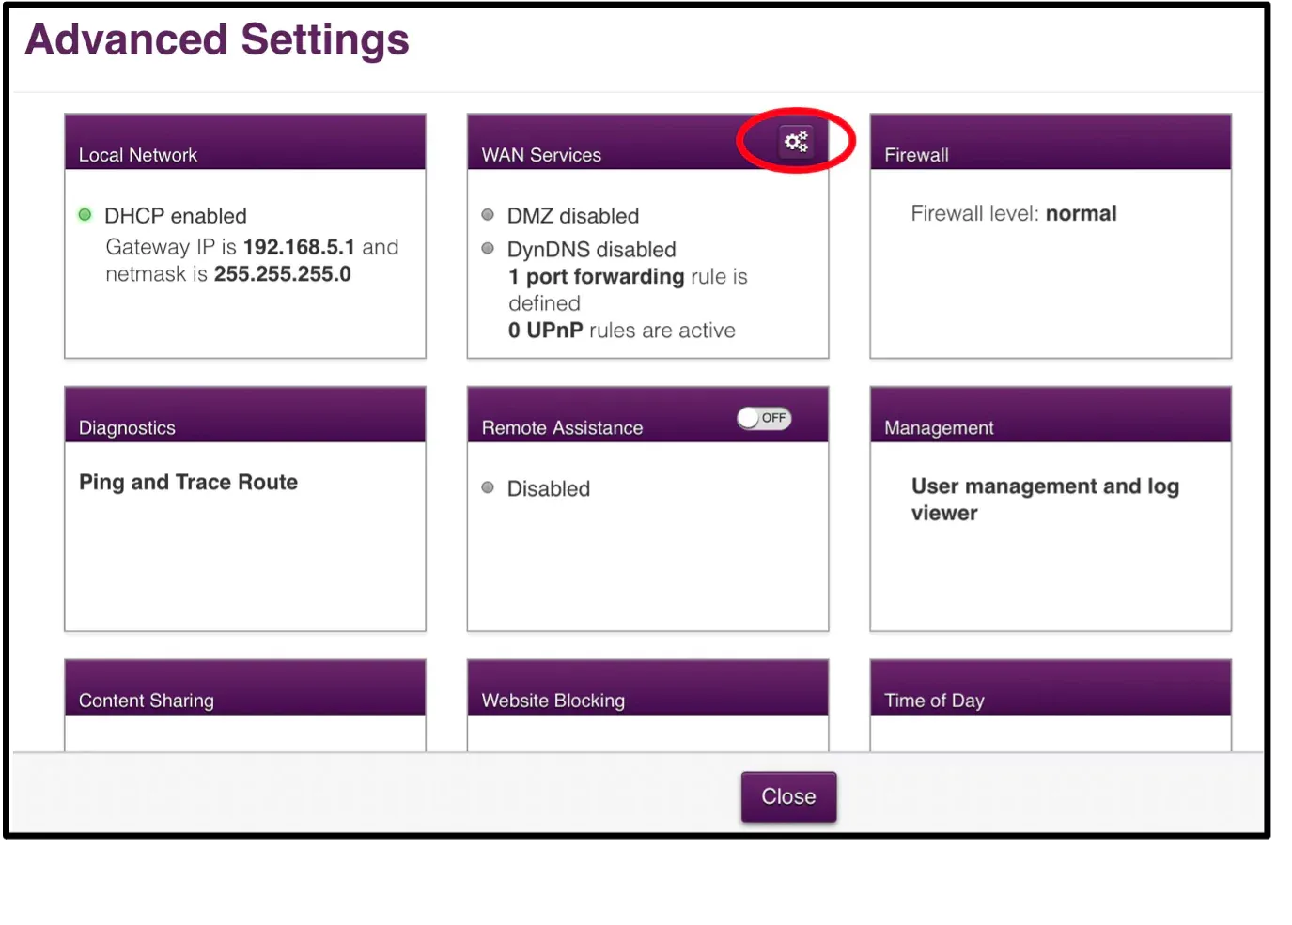
Task: Click the UPnP rules are active text
Action: pyautogui.click(x=621, y=331)
